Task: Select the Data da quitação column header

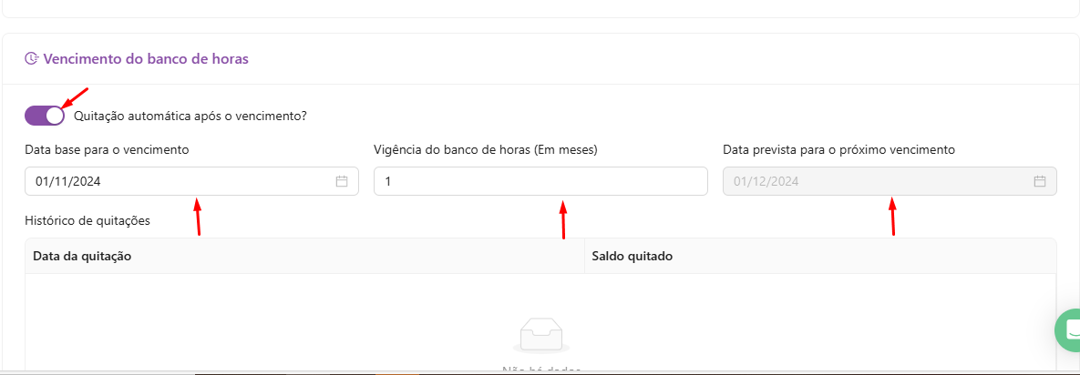Action: coord(83,257)
